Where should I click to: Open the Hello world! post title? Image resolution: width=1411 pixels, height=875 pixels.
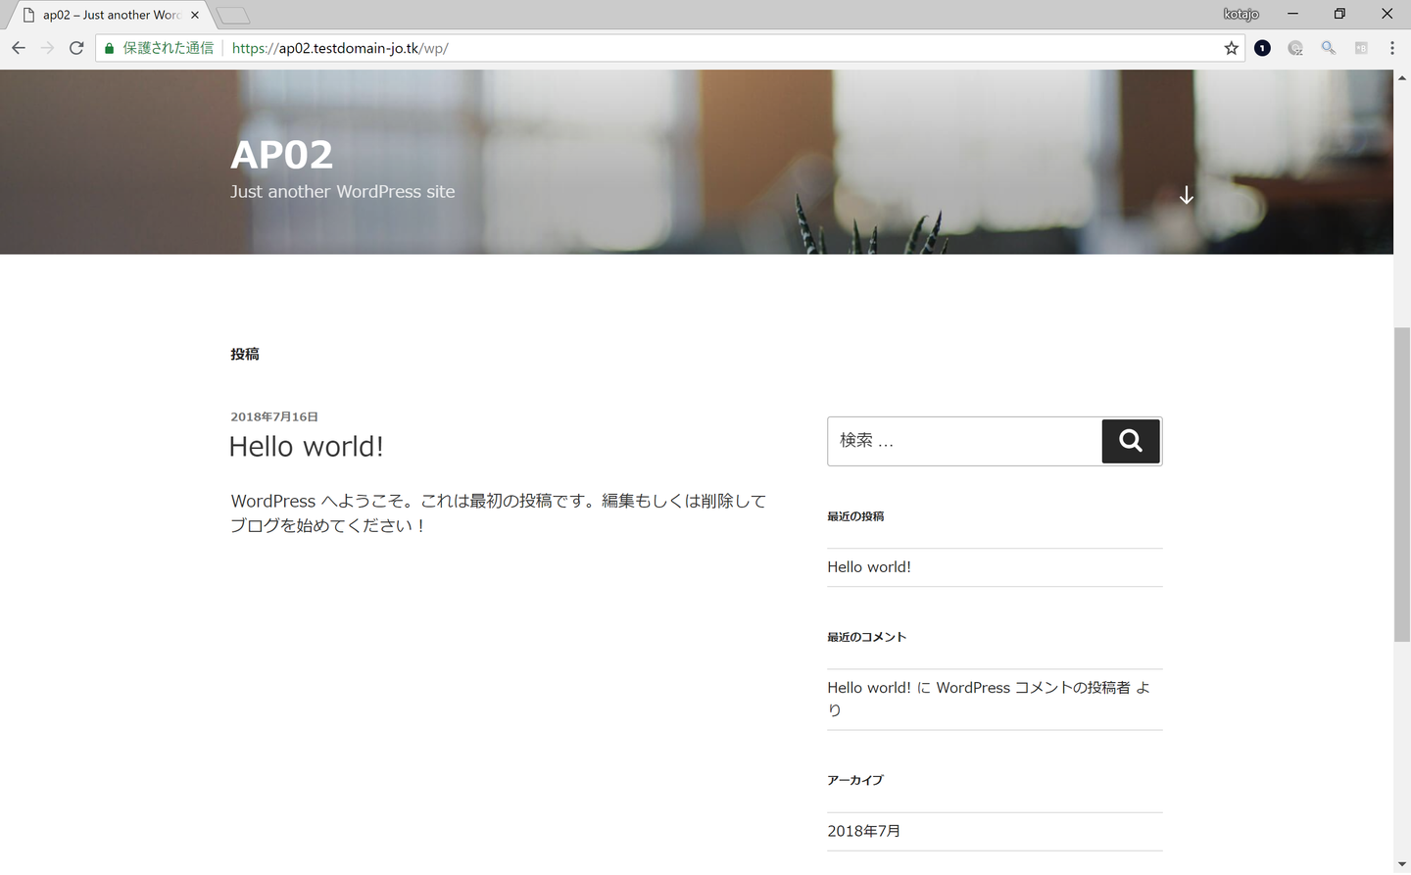click(306, 447)
